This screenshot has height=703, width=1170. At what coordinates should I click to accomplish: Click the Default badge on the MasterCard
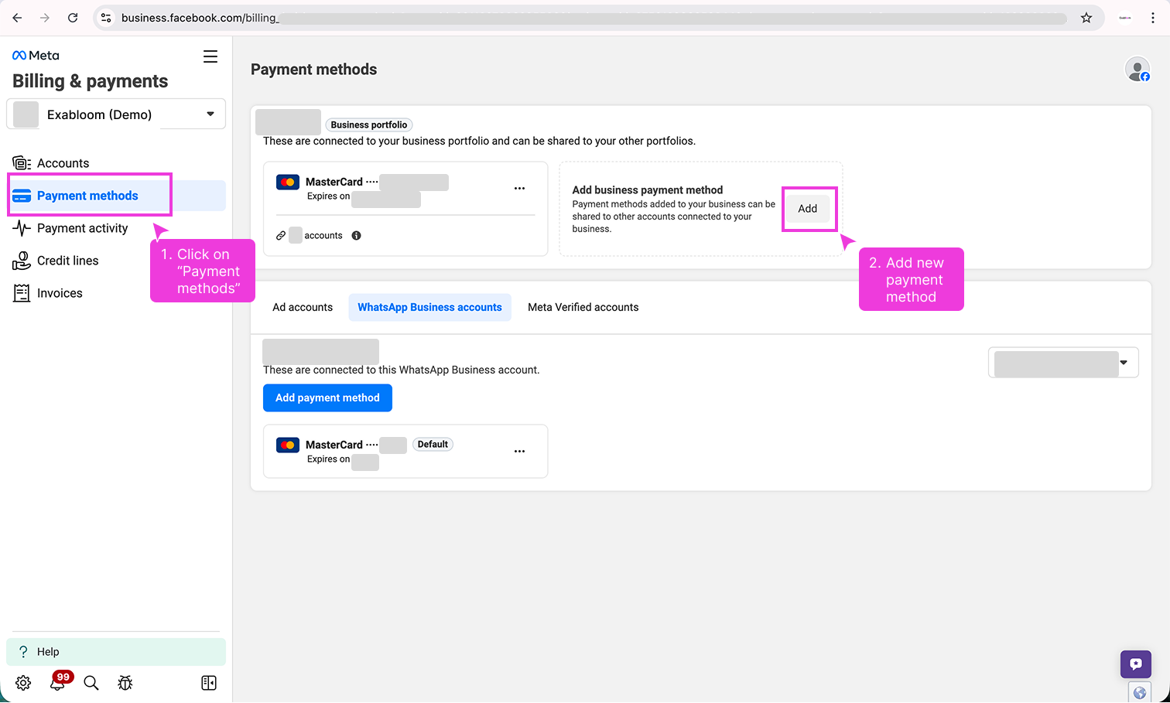click(x=433, y=444)
